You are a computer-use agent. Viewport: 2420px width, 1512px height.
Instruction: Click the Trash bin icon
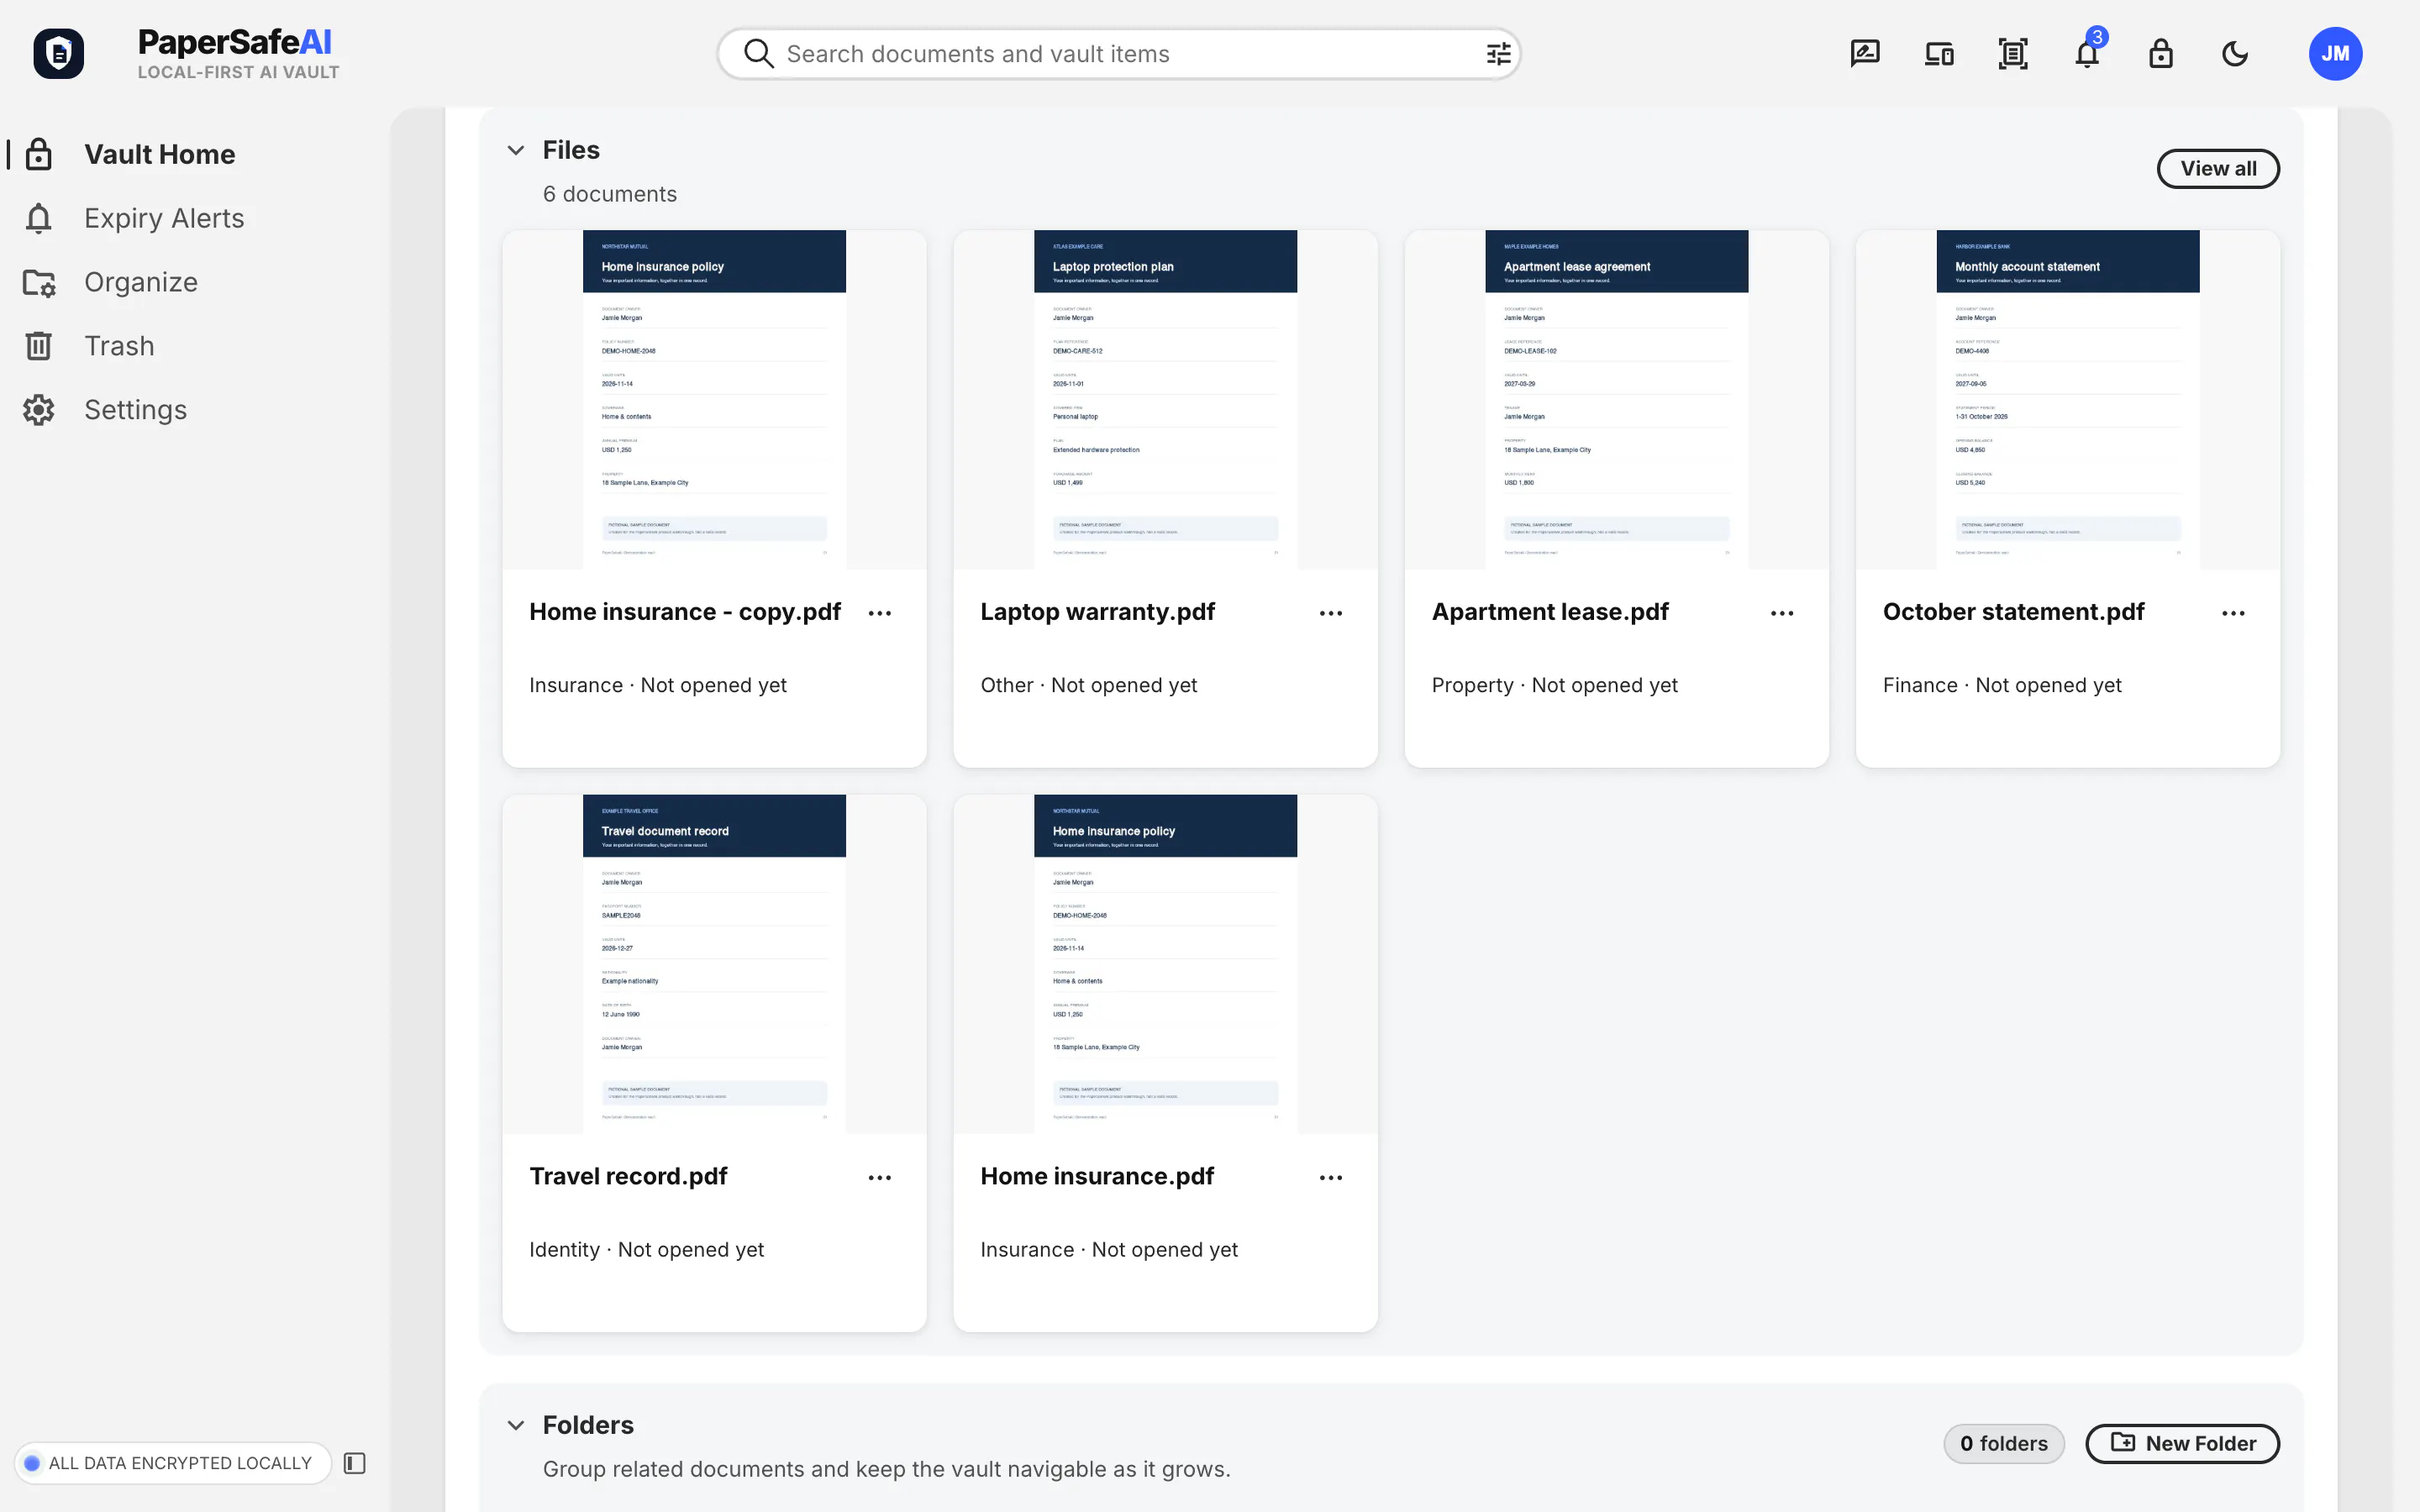38,346
